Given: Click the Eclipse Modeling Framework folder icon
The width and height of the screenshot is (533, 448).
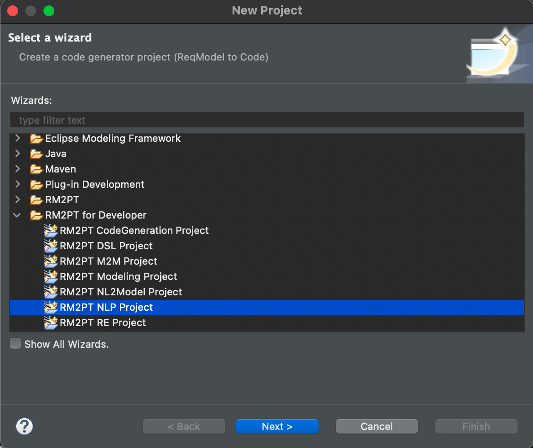Looking at the screenshot, I should (36, 139).
